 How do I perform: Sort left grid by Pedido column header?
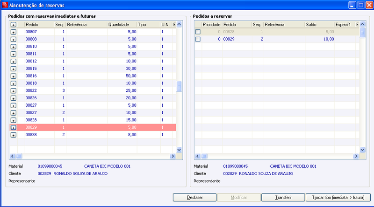[x=39, y=25]
